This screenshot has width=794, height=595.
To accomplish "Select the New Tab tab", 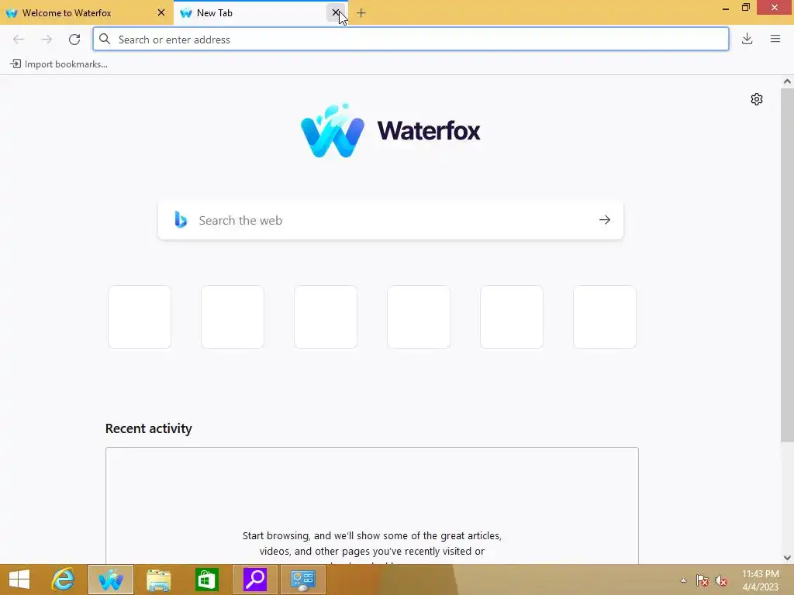I will coord(261,12).
